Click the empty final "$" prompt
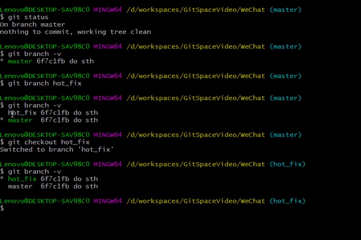361x240 pixels. click(x=2, y=208)
